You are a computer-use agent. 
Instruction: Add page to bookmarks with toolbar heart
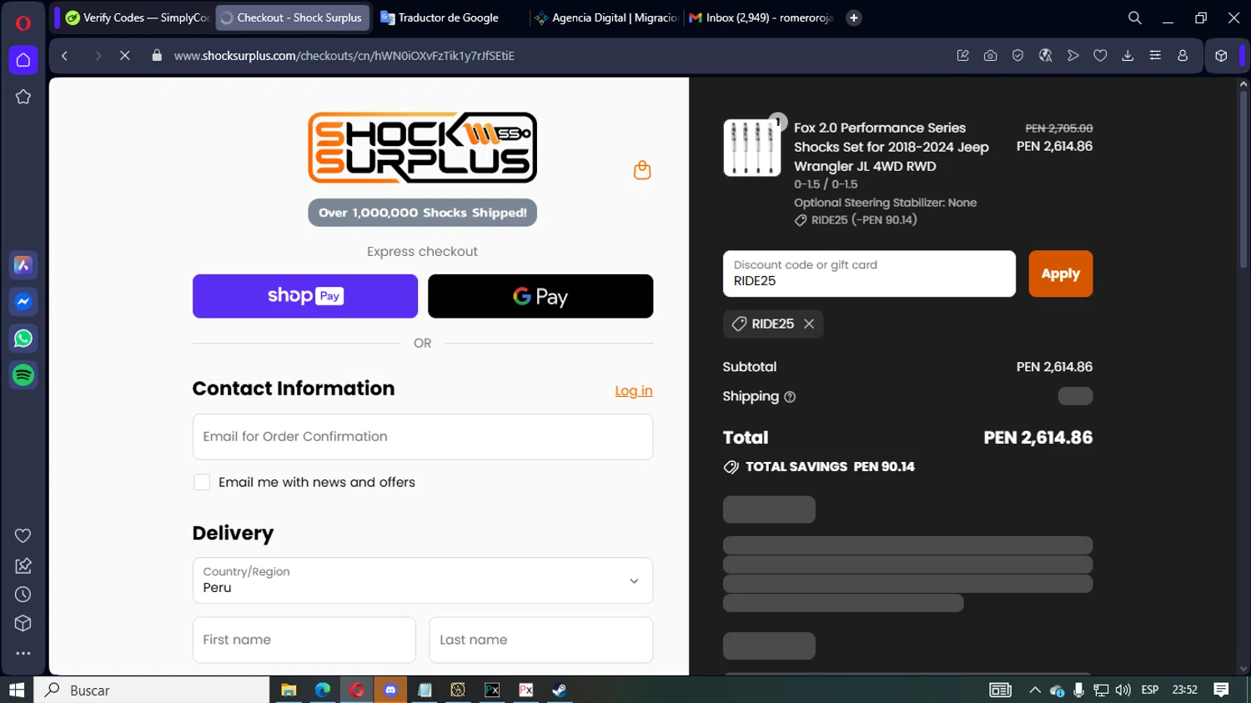tap(1100, 56)
